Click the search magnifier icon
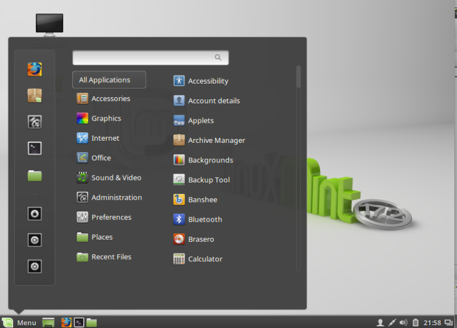The image size is (457, 328). pos(218,58)
